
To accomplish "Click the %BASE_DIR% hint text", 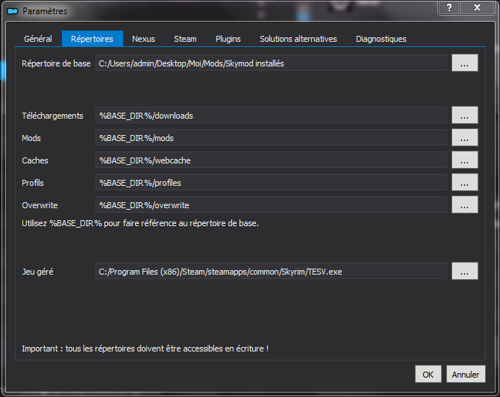I will pos(140,223).
